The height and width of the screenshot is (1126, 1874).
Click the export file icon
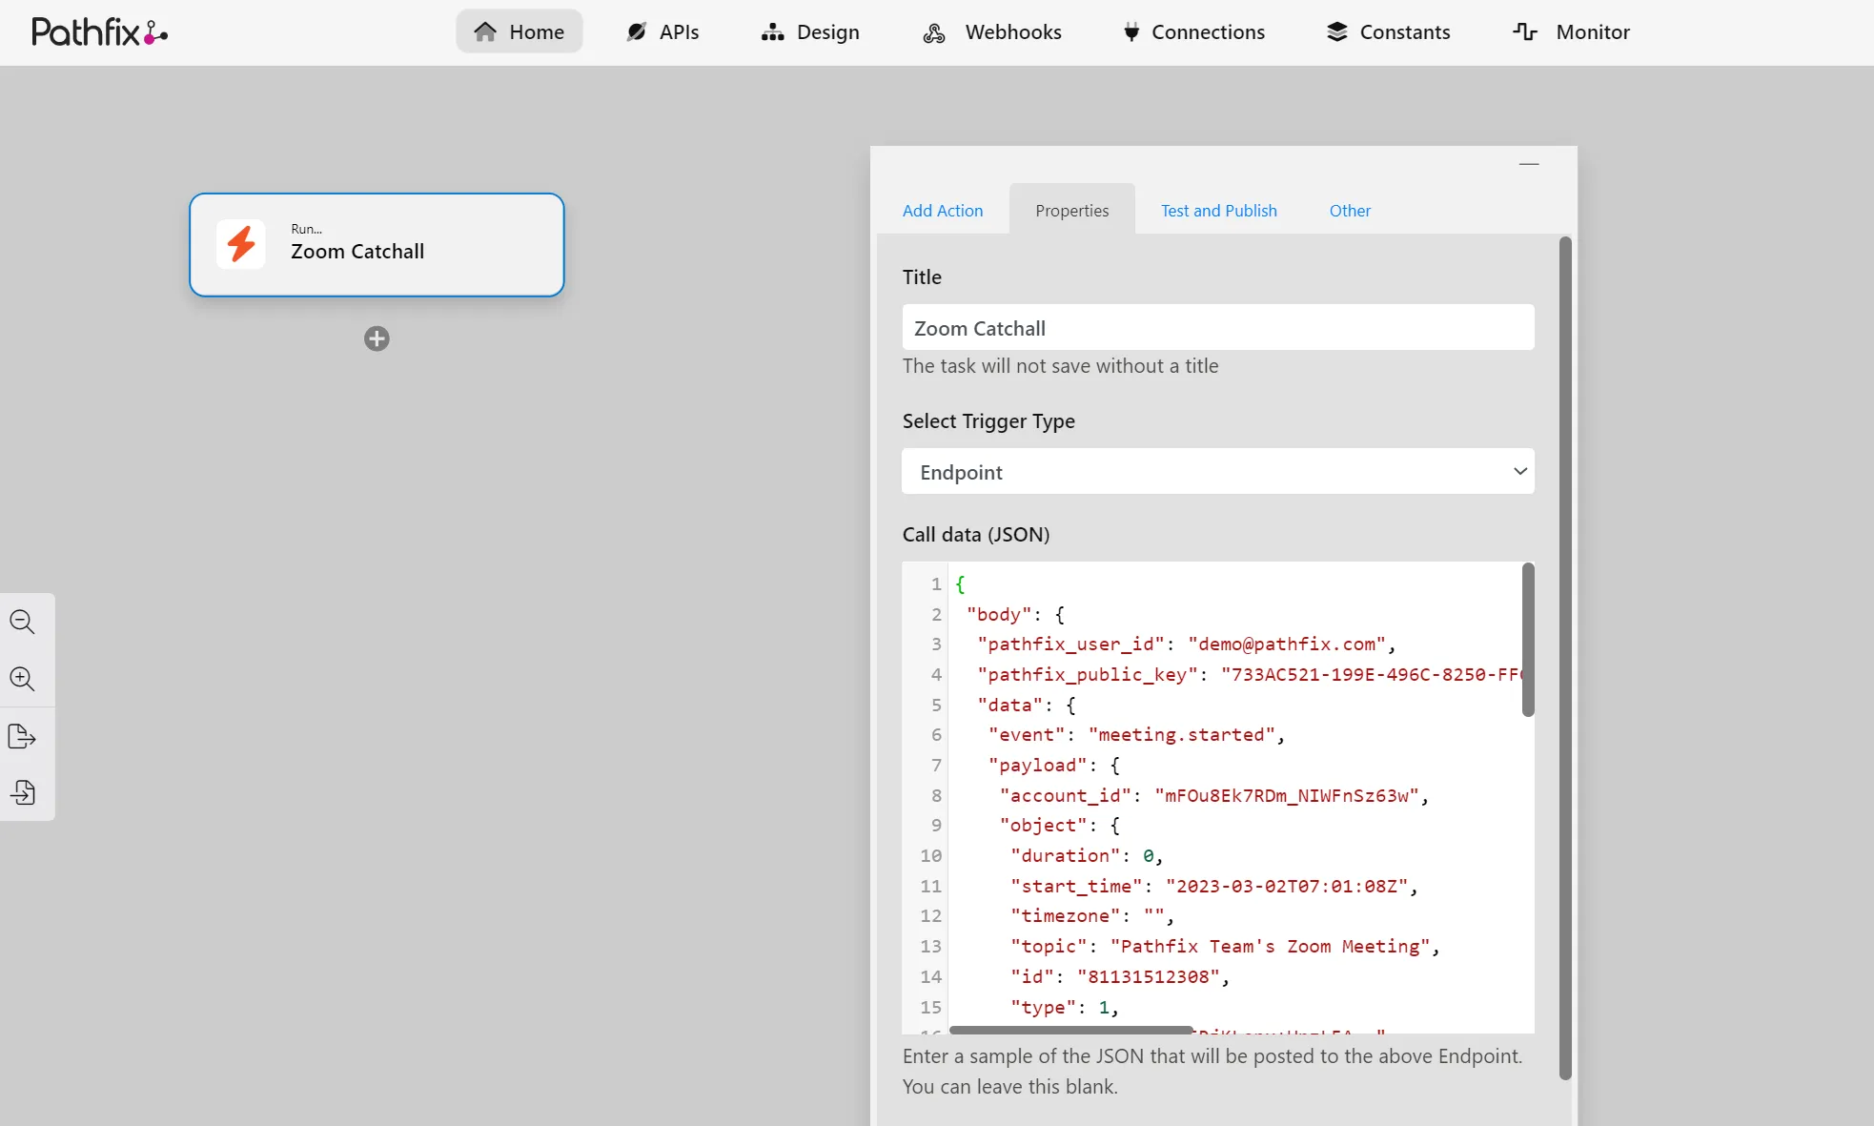[23, 736]
